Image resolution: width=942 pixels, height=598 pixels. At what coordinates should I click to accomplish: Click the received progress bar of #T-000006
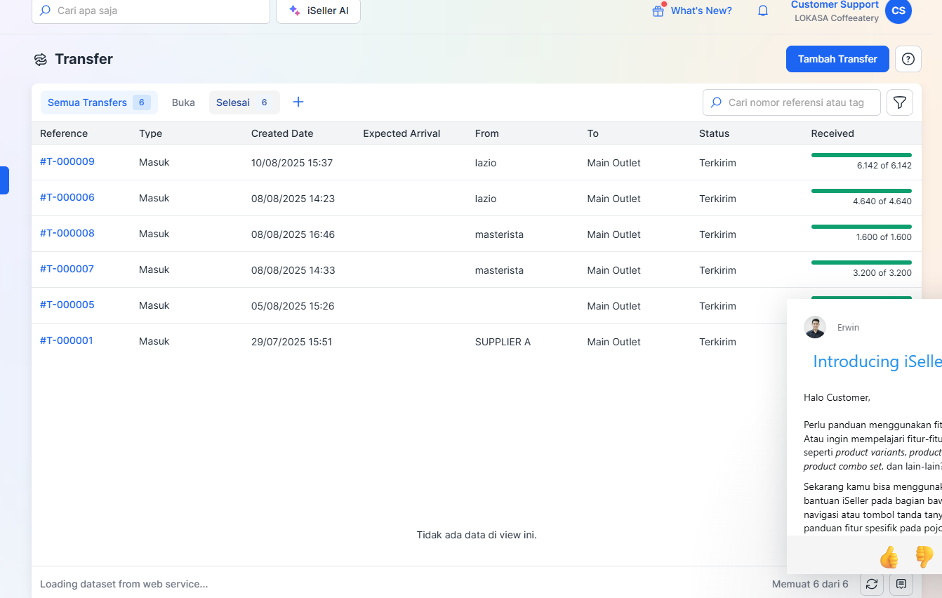point(861,191)
